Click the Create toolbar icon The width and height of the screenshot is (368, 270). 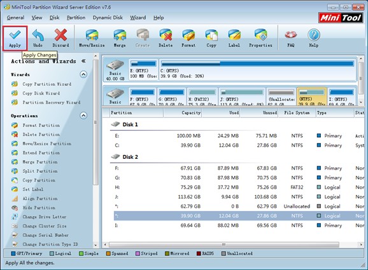click(143, 35)
